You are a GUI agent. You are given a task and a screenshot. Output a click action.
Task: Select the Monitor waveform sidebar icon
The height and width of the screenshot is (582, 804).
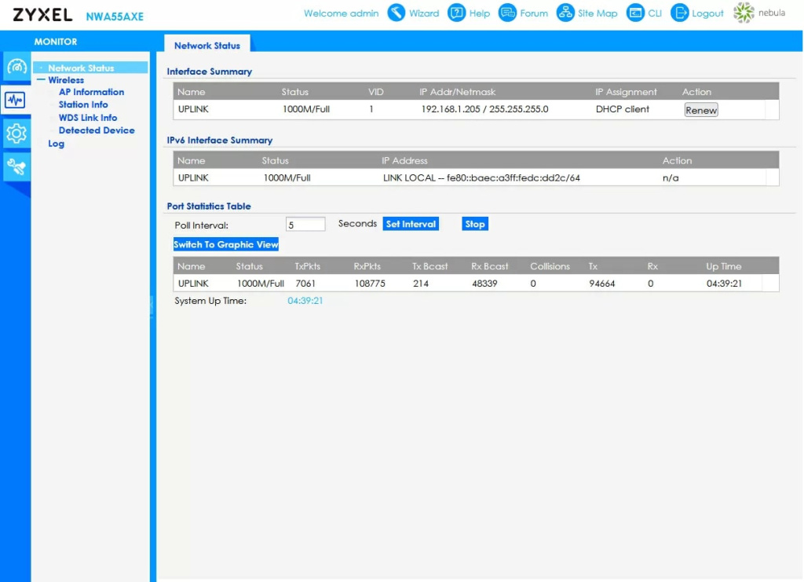[x=16, y=100]
